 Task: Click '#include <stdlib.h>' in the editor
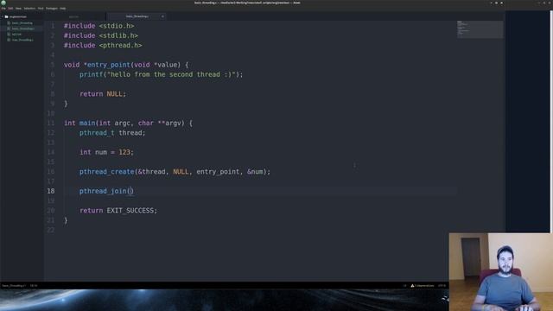pos(101,35)
